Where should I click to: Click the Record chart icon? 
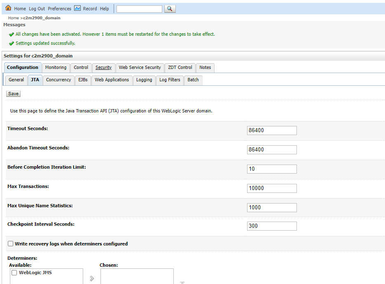(77, 8)
